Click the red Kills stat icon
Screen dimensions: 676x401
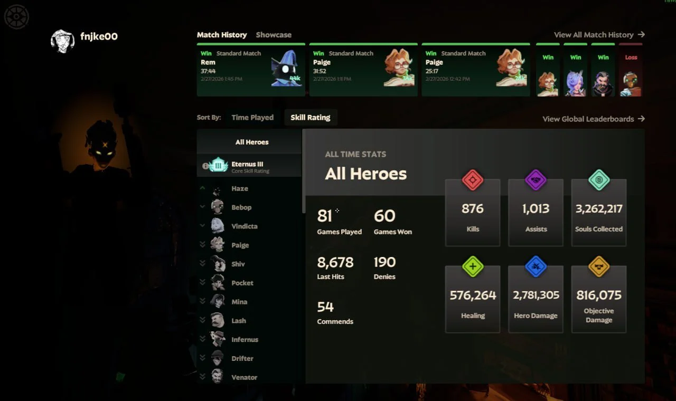click(473, 180)
